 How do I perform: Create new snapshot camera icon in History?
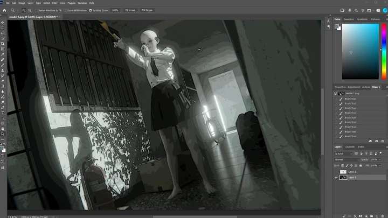coord(377,141)
